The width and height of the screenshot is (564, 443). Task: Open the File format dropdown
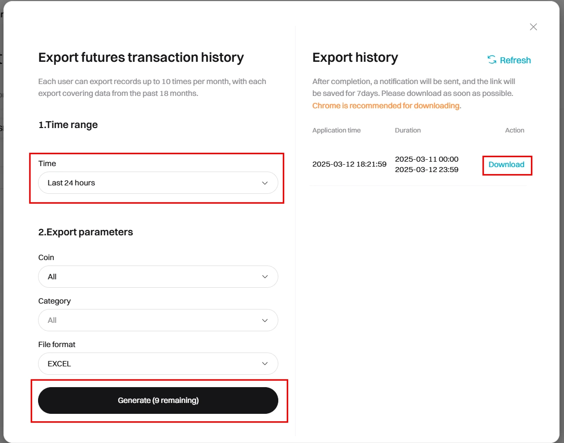pyautogui.click(x=158, y=364)
